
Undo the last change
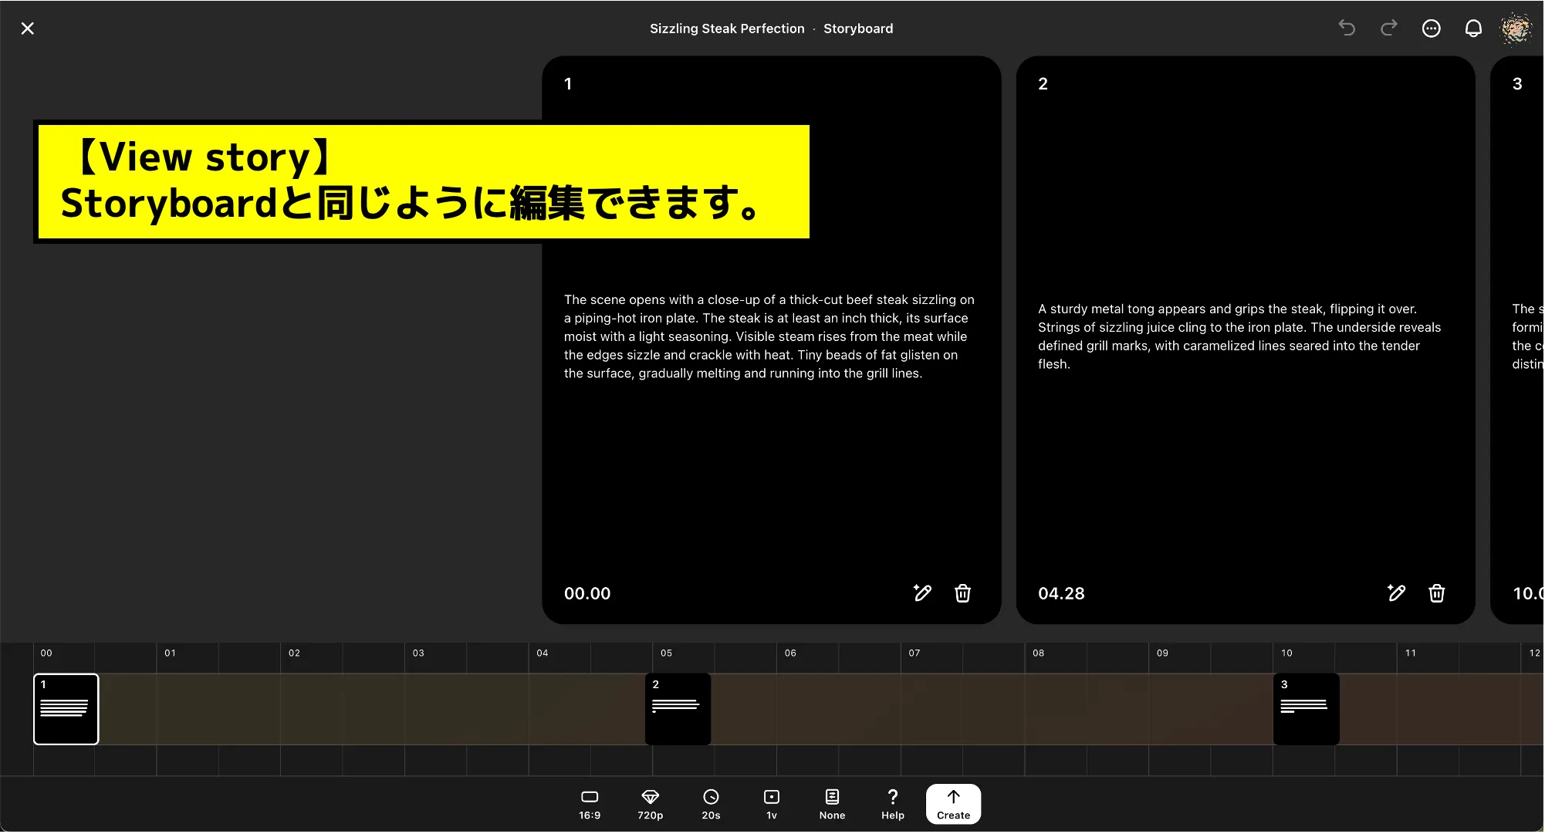click(x=1347, y=28)
